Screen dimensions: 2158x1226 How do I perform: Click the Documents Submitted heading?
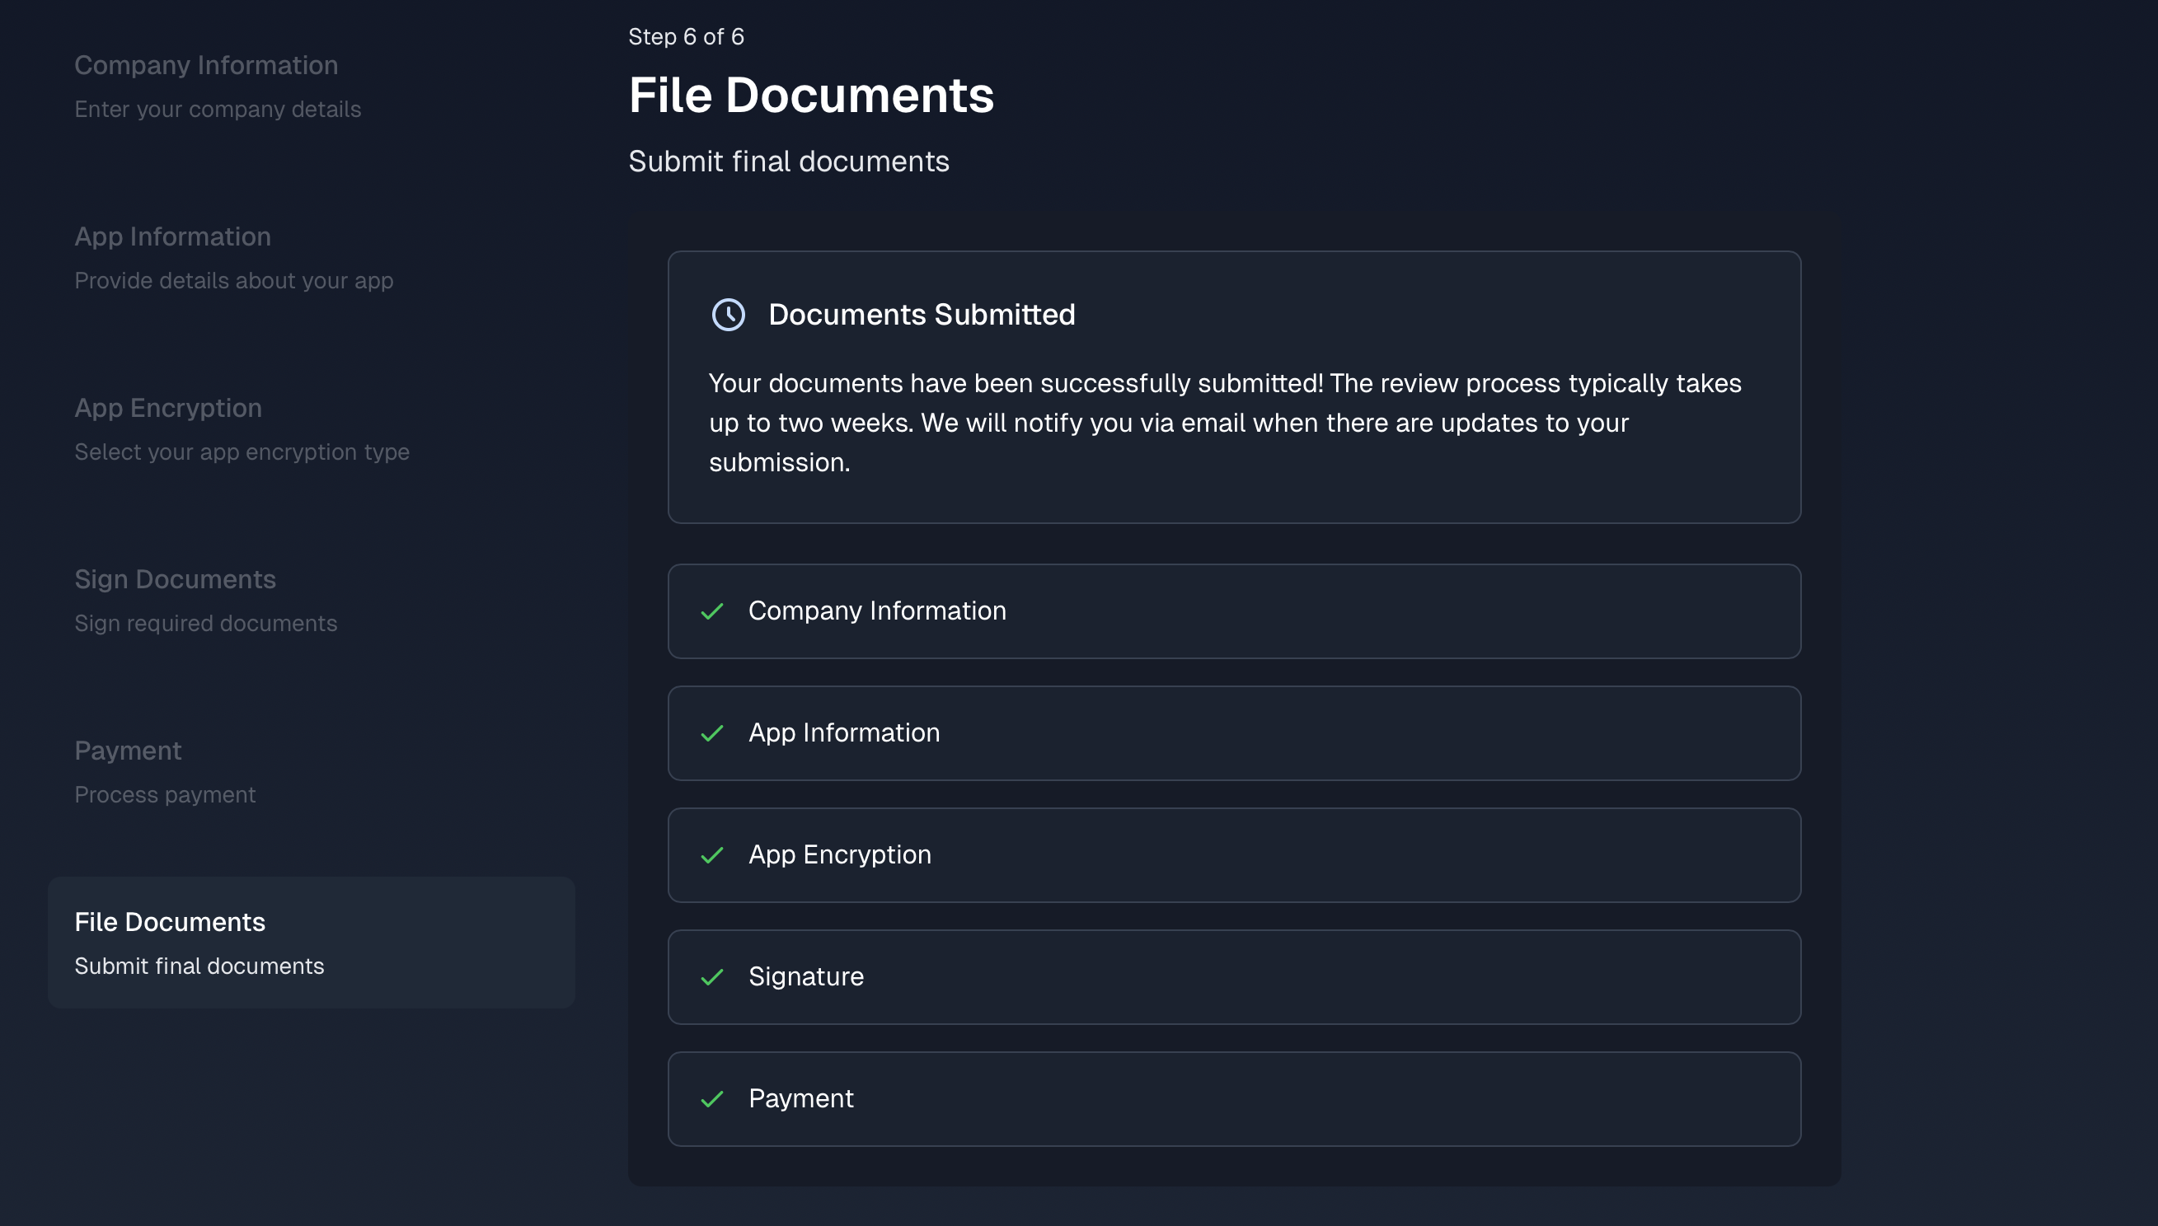[922, 315]
